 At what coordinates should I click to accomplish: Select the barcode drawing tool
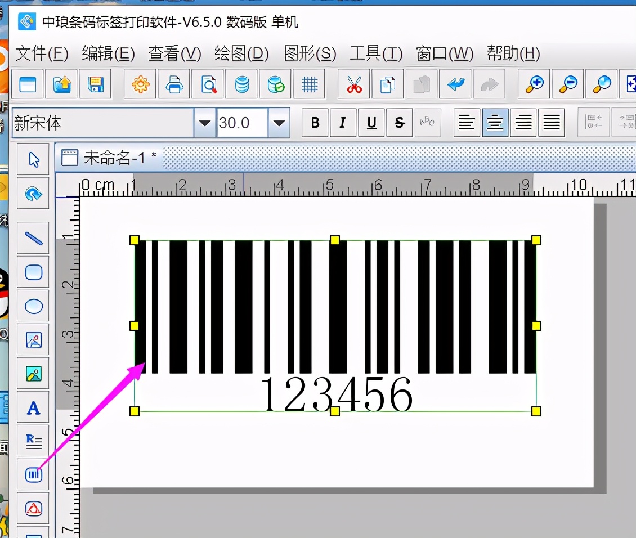click(x=33, y=475)
